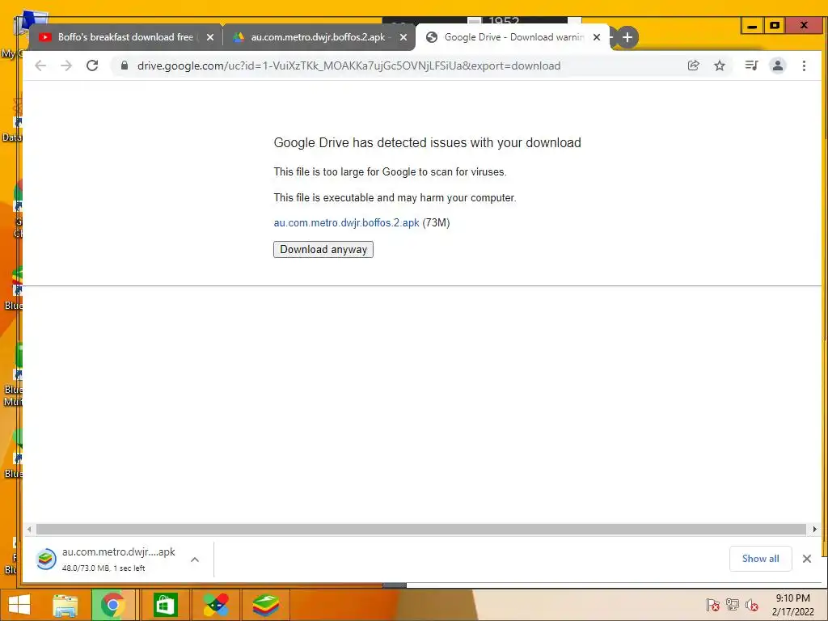This screenshot has width=828, height=621.
Task: Click the Chrome taskbar icon
Action: [112, 605]
